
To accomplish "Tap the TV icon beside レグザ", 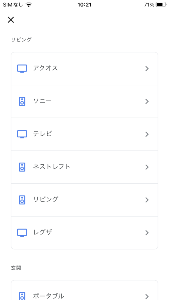I will point(22,233).
